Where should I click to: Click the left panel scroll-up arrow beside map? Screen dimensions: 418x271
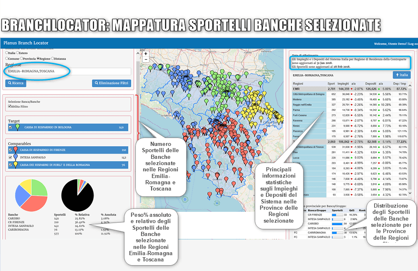138,53
